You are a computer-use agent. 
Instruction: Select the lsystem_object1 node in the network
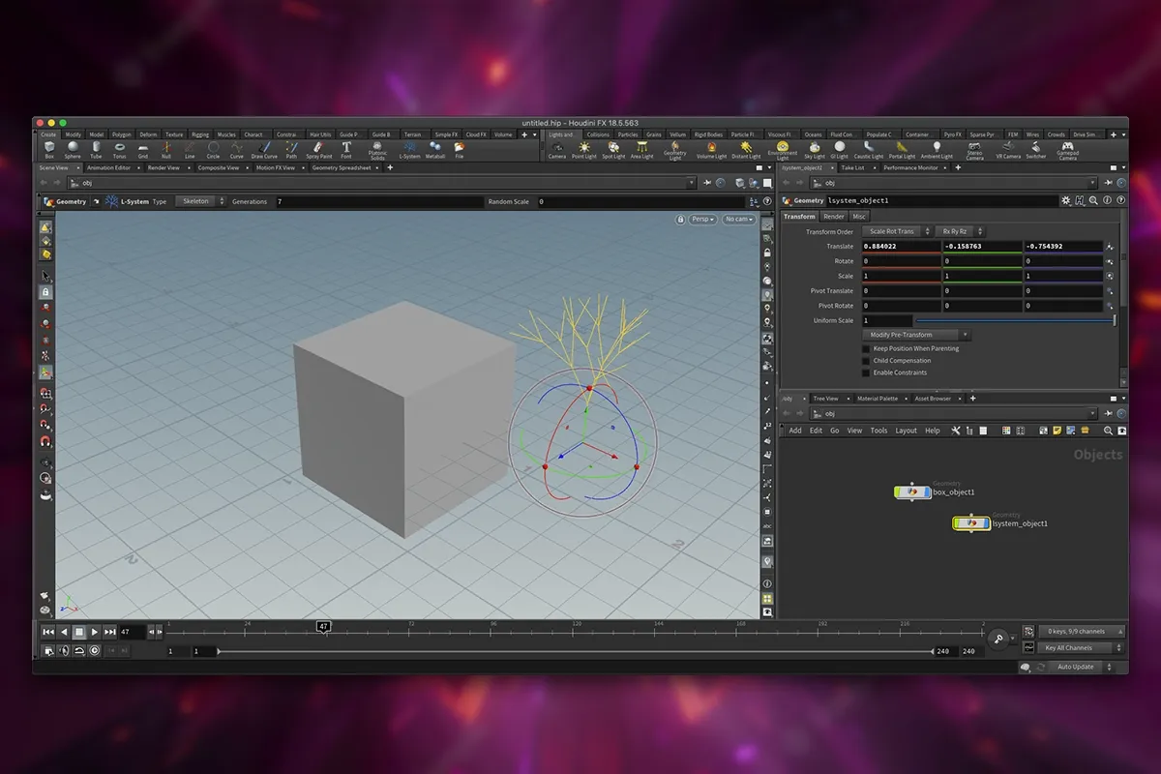point(970,522)
